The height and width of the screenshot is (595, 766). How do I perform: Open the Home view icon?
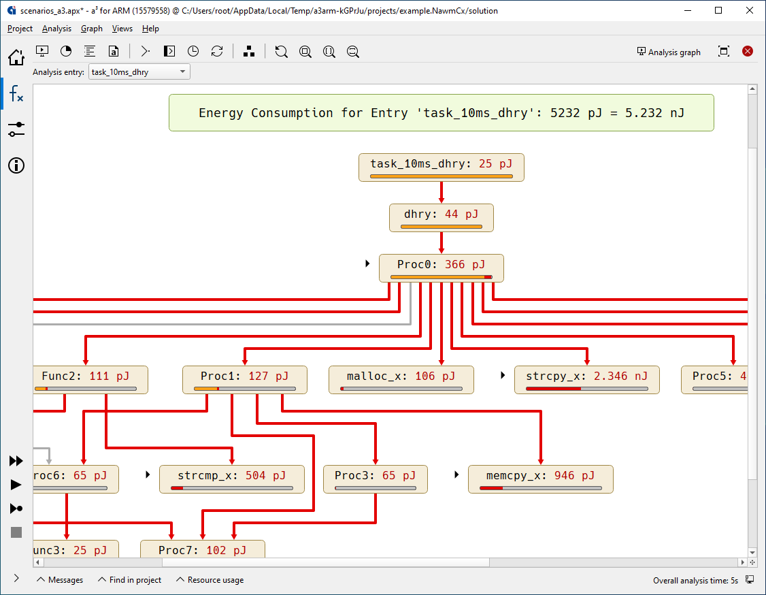[16, 57]
